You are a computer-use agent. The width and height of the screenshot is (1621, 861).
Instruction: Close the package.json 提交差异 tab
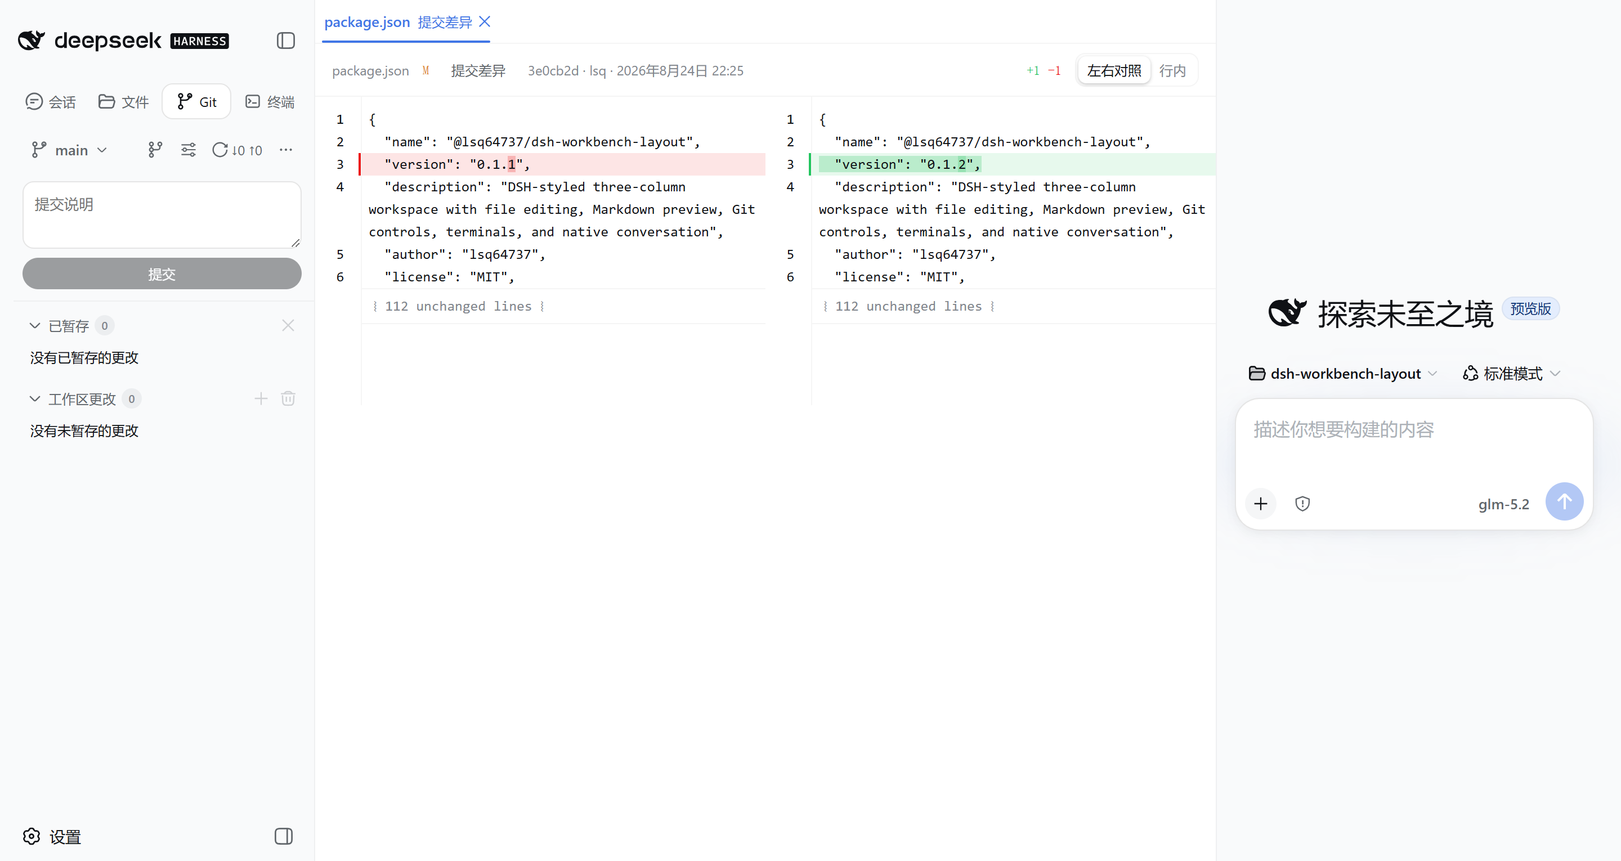[x=485, y=22]
